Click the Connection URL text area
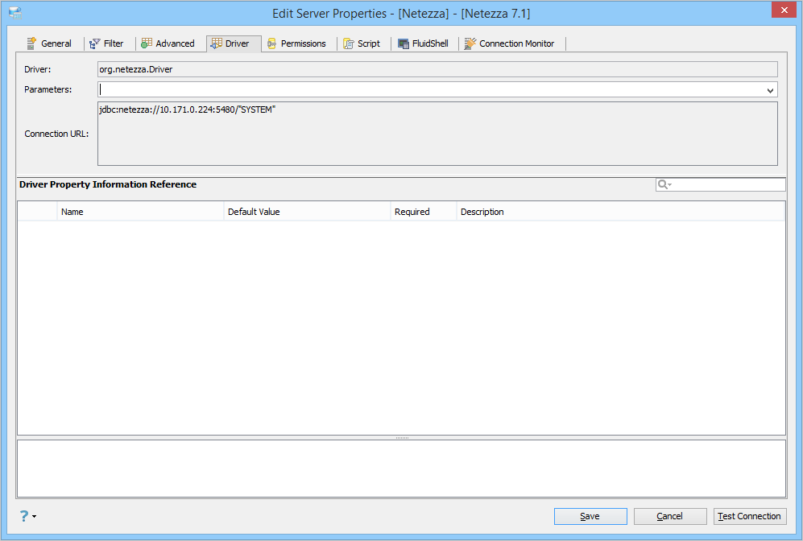The width and height of the screenshot is (803, 541). [437, 134]
